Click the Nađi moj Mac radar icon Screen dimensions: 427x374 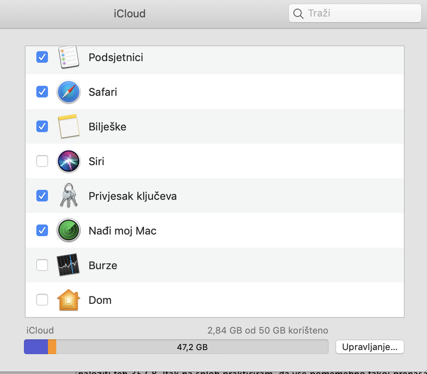click(x=68, y=230)
